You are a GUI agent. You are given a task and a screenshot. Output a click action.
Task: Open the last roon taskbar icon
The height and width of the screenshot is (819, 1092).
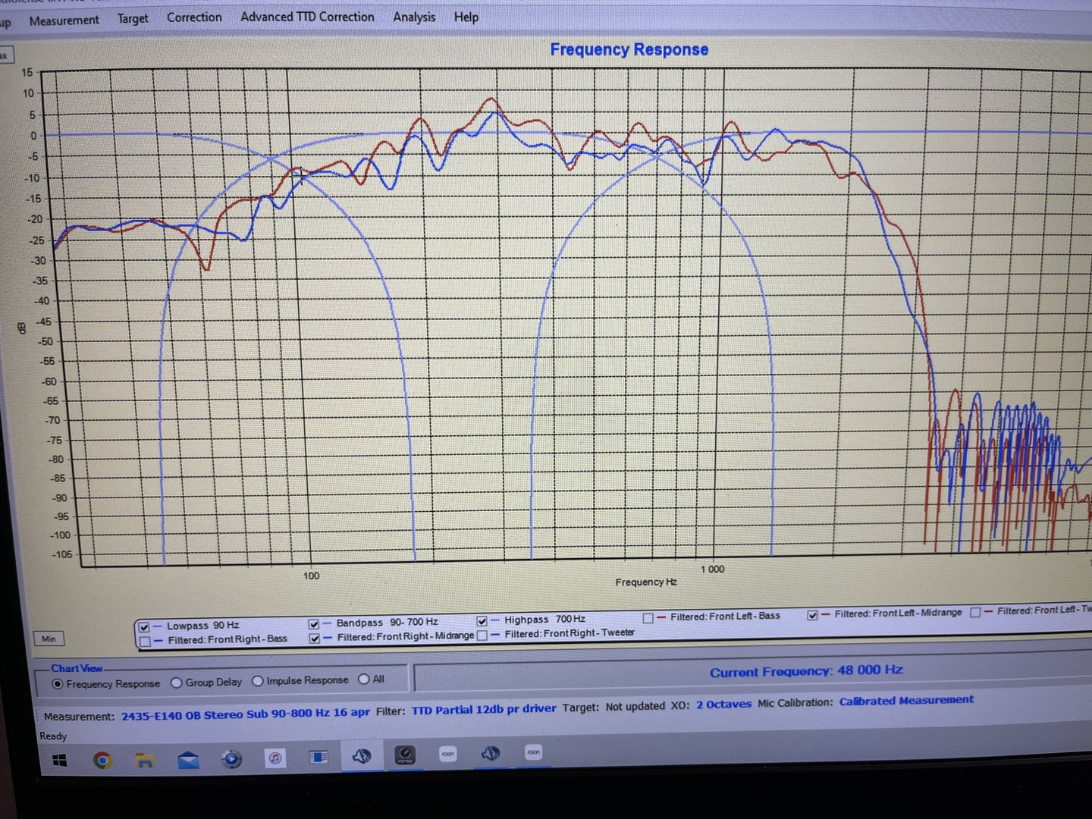(533, 752)
